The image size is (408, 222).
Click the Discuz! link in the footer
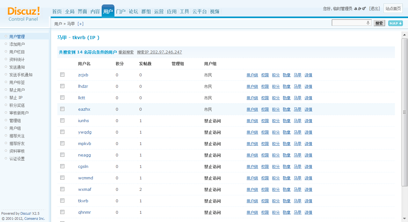(26, 213)
